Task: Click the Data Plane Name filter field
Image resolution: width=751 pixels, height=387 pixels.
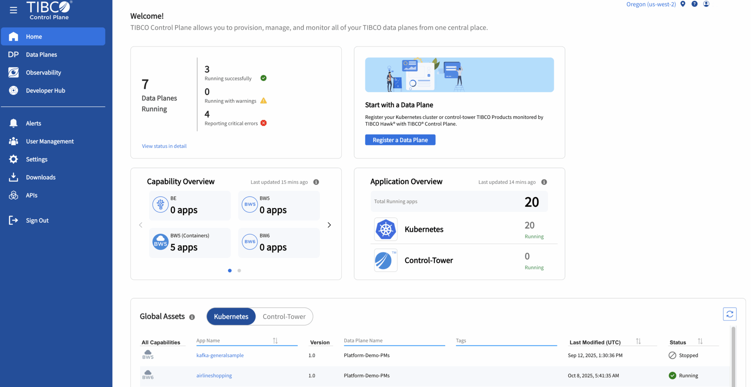Action: coord(394,340)
